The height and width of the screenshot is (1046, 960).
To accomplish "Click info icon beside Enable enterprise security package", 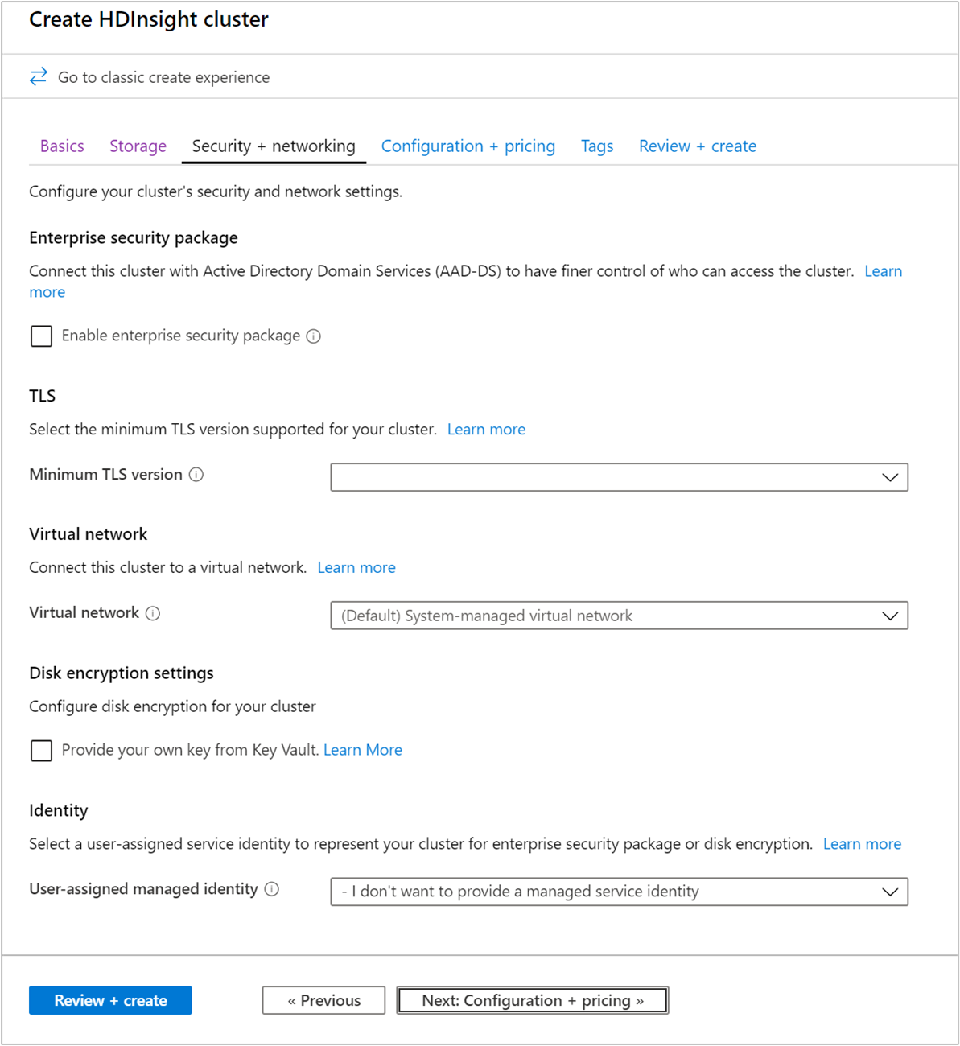I will click(314, 336).
